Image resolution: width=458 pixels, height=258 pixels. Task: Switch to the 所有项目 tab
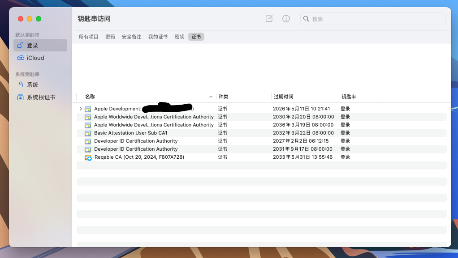tap(88, 37)
